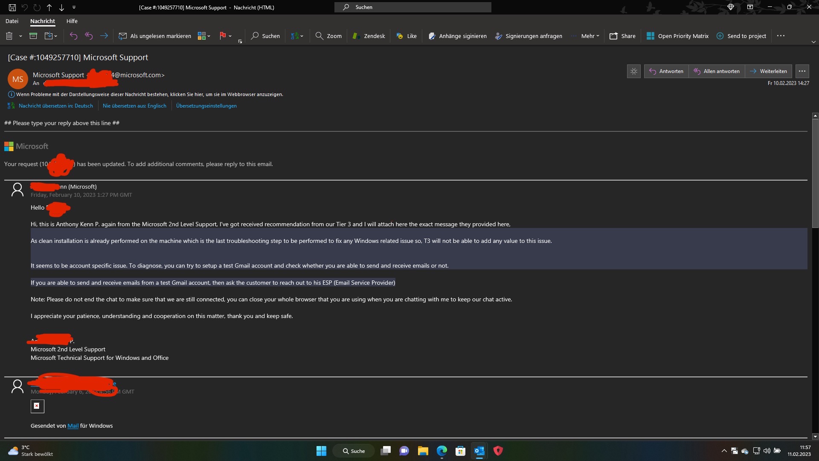
Task: Toggle dark background with sun icon
Action: [x=634, y=71]
